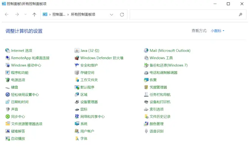Viewport: 249px width, 150px height.
Task: Click the 声音 speaker icon
Action: [8, 109]
